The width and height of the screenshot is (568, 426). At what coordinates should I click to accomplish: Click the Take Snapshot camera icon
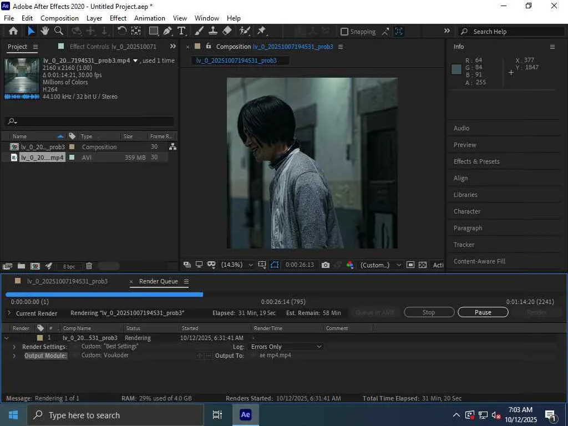pyautogui.click(x=326, y=265)
